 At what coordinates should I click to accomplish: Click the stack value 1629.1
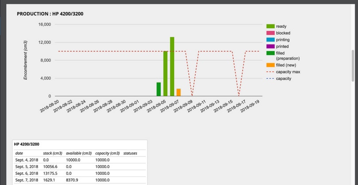pyautogui.click(x=49, y=180)
